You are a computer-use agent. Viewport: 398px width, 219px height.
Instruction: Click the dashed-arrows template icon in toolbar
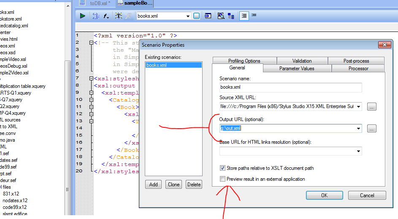96,16
